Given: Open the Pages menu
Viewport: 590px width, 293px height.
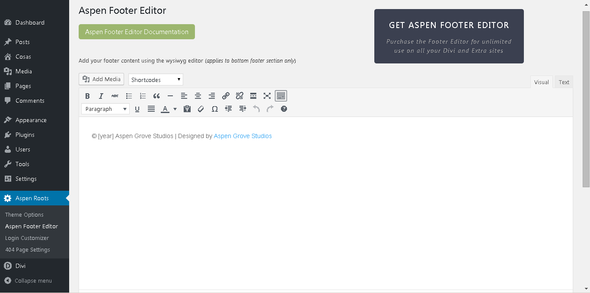Looking at the screenshot, I should [x=35, y=86].
